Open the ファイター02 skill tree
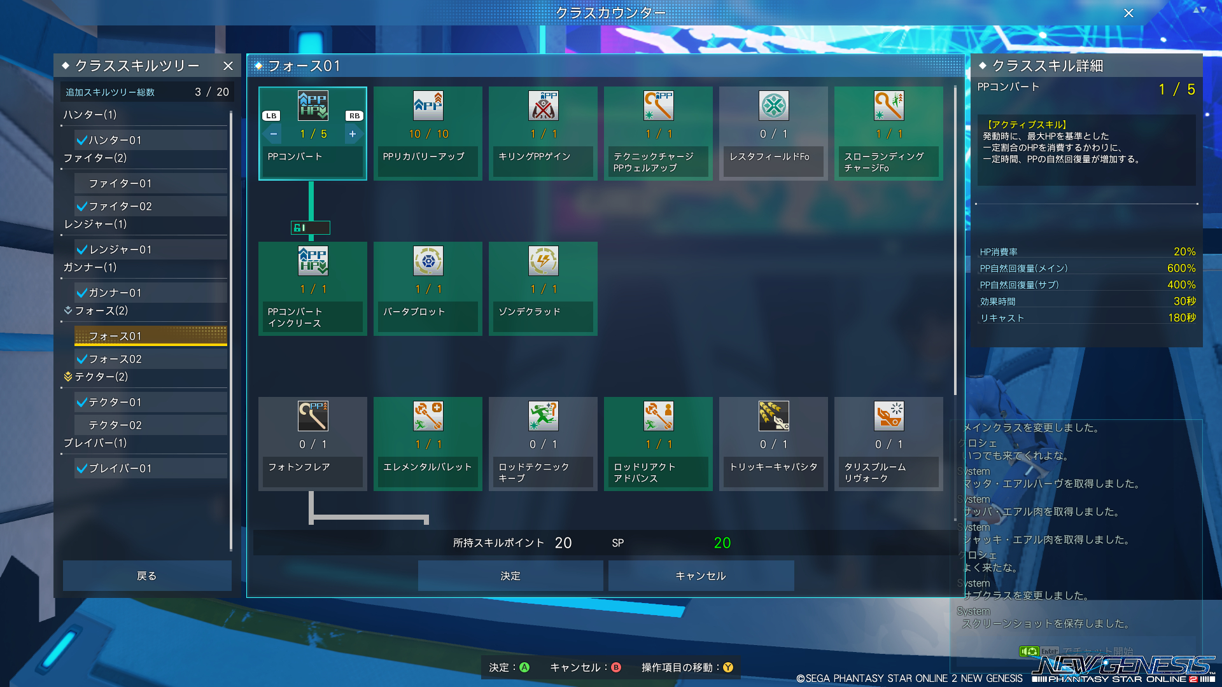1222x687 pixels. (x=151, y=206)
